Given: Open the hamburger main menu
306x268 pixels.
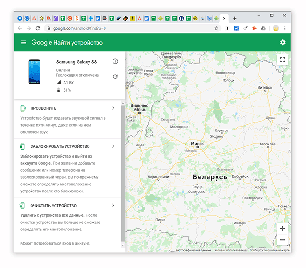Looking at the screenshot, I should click(24, 42).
